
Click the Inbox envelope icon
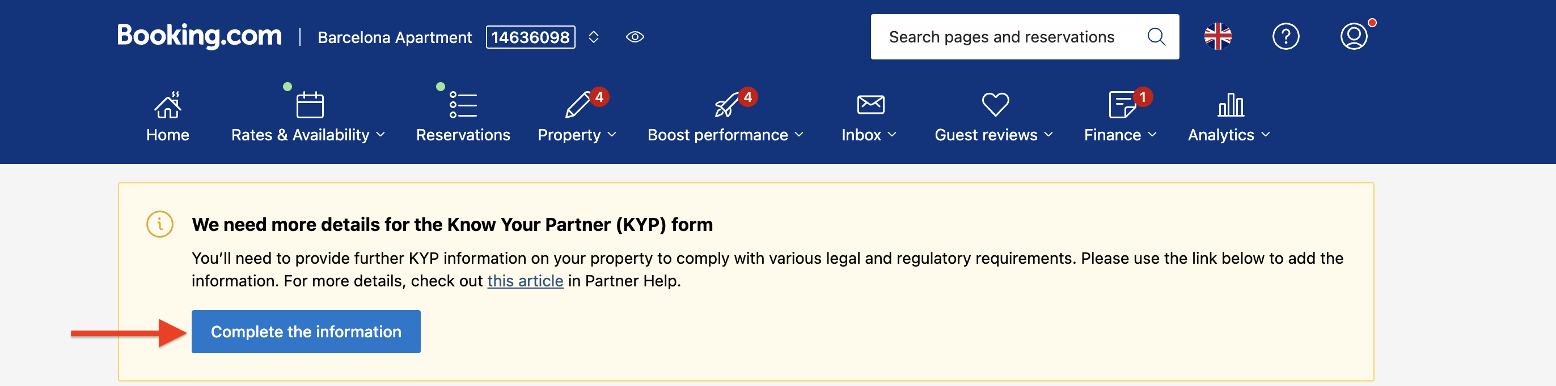[870, 105]
